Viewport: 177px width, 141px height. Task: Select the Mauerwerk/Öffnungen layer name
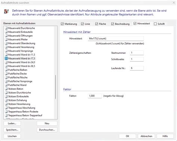pyautogui.click(x=20, y=36)
